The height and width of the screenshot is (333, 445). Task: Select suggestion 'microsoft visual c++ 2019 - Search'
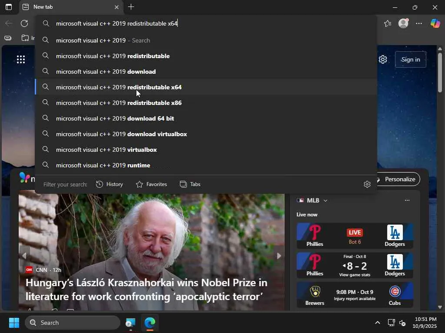click(x=206, y=40)
